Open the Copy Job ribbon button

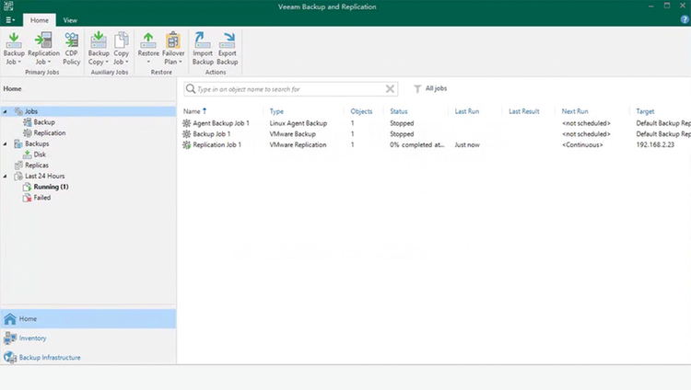point(122,49)
